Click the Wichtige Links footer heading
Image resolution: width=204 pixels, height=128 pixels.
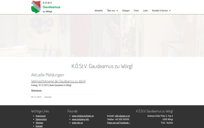(40, 111)
